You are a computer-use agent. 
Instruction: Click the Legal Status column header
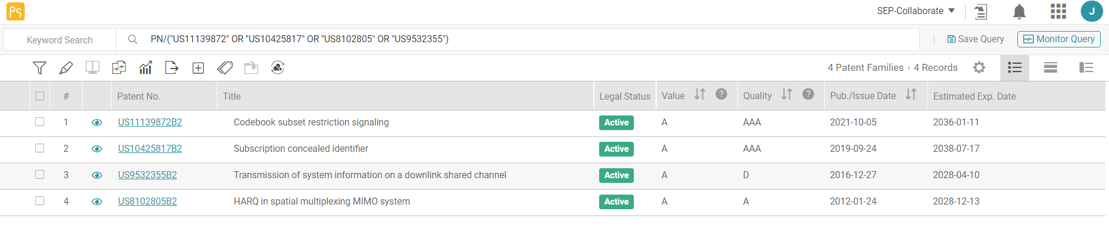[625, 96]
